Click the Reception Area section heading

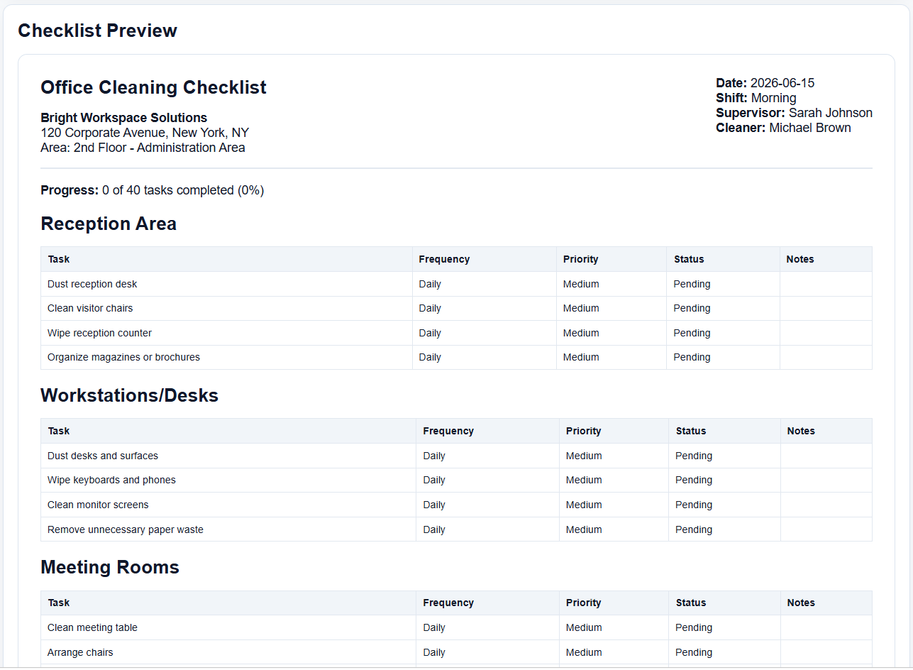click(x=109, y=224)
